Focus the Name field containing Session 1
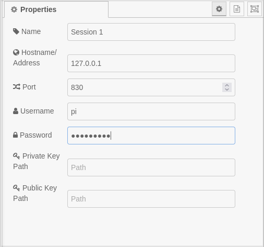 coord(151,32)
